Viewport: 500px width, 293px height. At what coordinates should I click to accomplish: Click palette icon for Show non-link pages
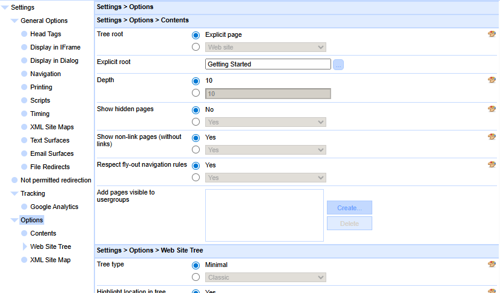492,137
